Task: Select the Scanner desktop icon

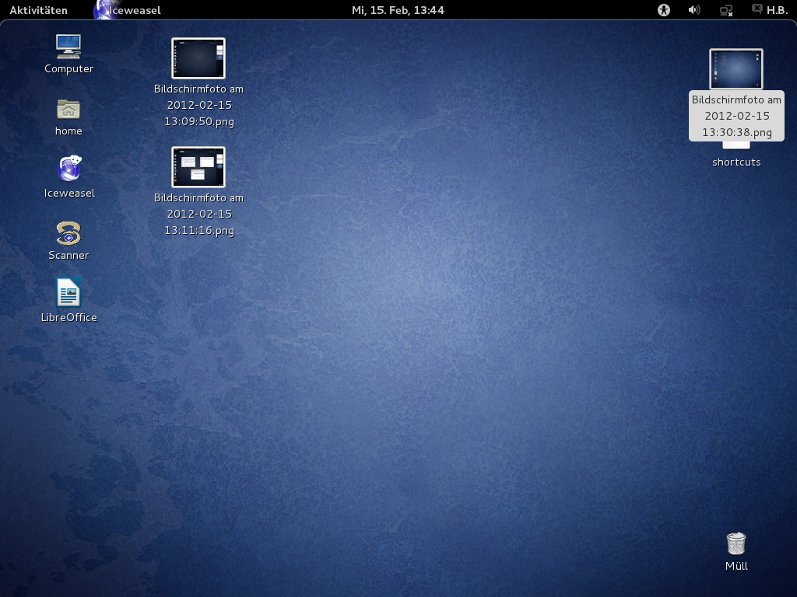Action: (x=68, y=232)
